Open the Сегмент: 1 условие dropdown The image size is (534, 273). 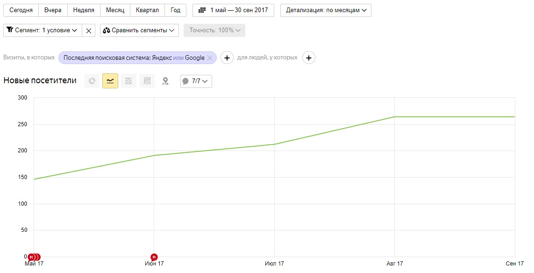pyautogui.click(x=43, y=30)
